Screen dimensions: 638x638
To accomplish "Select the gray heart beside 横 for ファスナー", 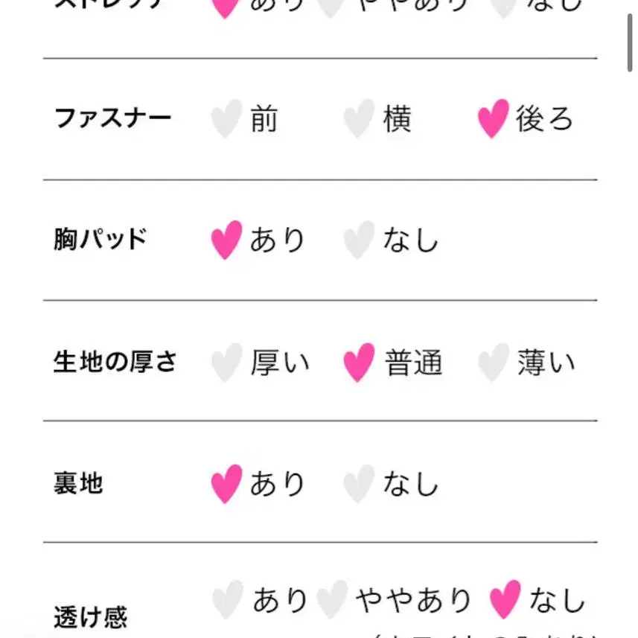I will pos(360,118).
